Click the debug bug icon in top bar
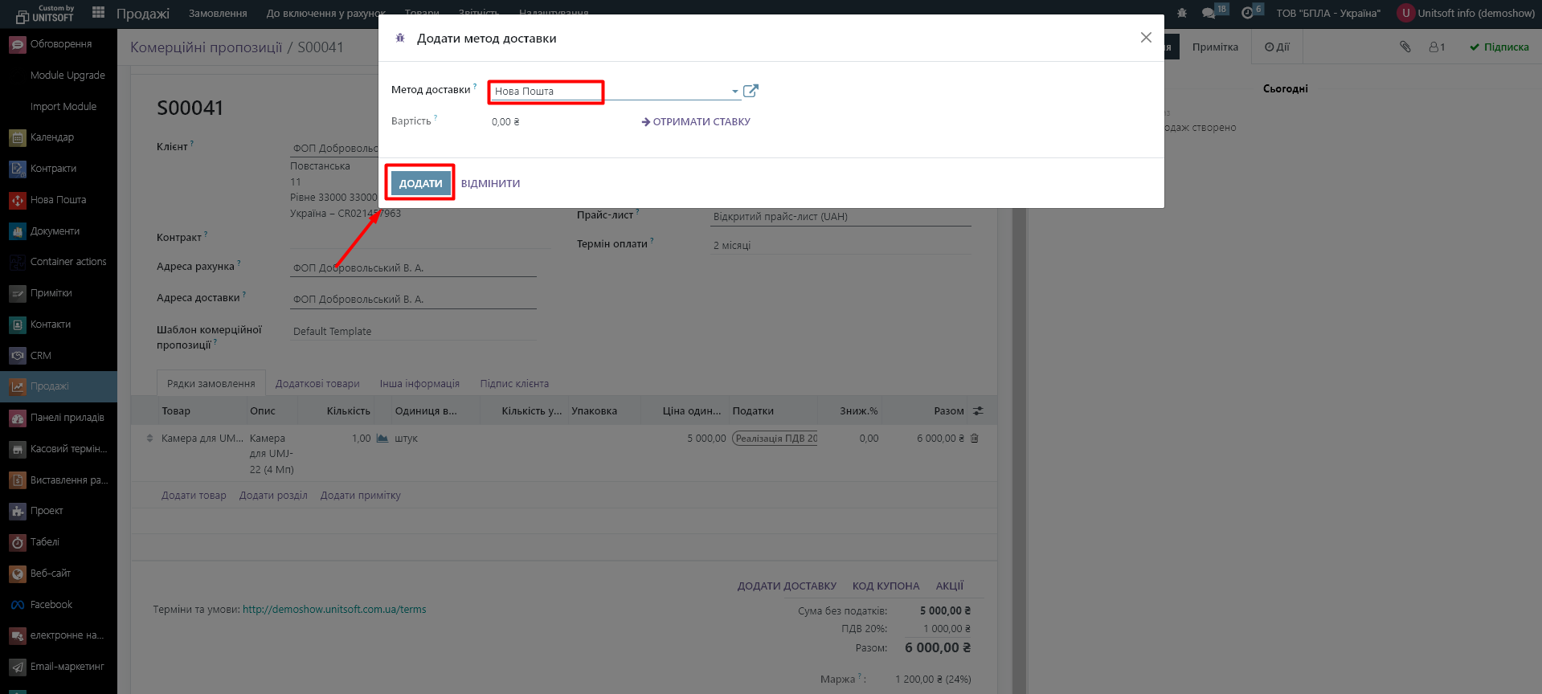The height and width of the screenshot is (694, 1542). coord(1181,13)
